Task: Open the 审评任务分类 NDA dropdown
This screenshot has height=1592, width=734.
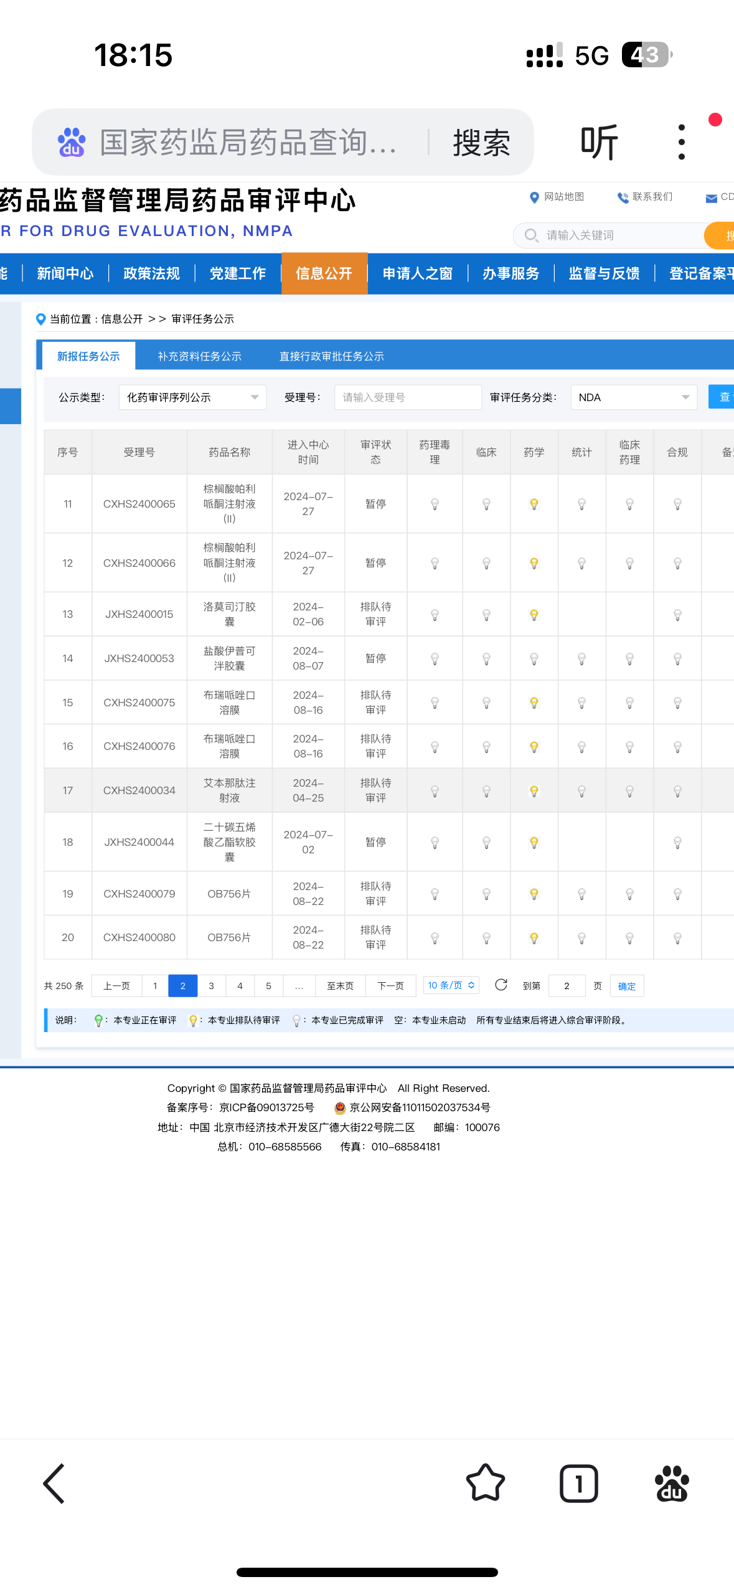Action: click(x=634, y=397)
